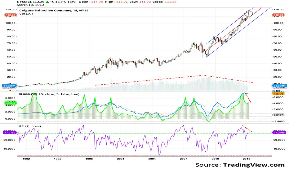Click the +0.18 (+0.16%) change value

click(x=63, y=2)
